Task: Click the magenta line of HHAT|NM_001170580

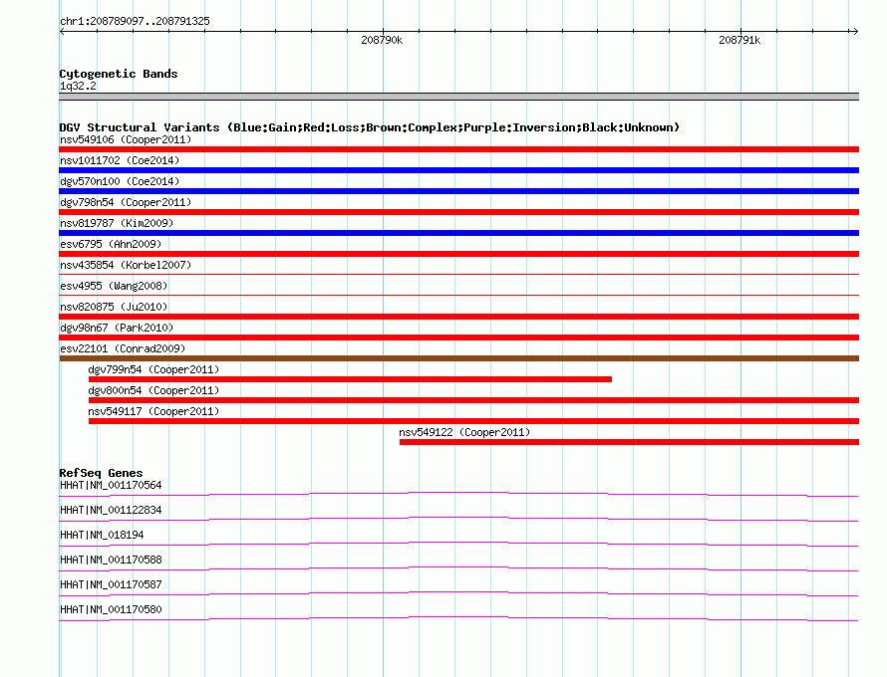Action: pyautogui.click(x=458, y=618)
